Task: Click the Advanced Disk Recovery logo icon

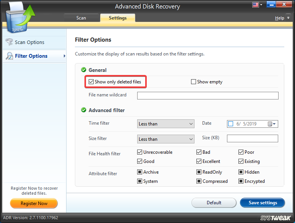Action: click(x=20, y=18)
